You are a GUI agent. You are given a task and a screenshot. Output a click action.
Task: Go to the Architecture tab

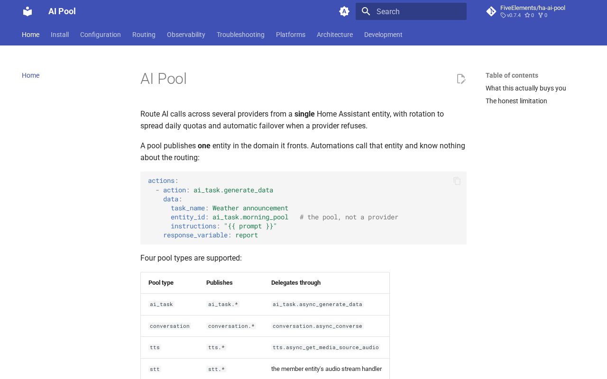point(335,35)
